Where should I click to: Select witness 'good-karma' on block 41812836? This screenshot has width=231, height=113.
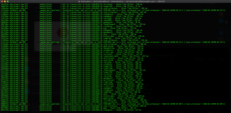point(108,46)
